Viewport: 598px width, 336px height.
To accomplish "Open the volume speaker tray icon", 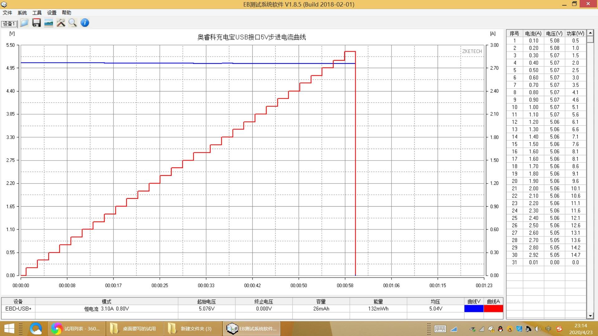I will click(538, 329).
